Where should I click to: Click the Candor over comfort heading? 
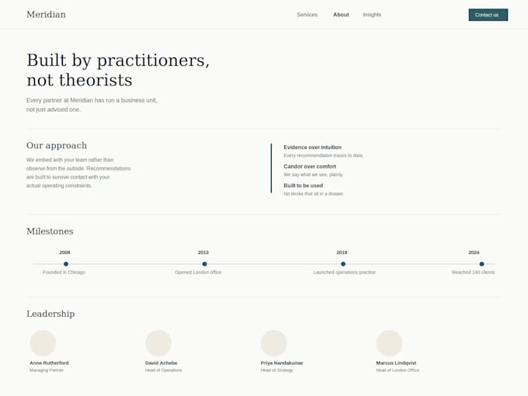[310, 166]
